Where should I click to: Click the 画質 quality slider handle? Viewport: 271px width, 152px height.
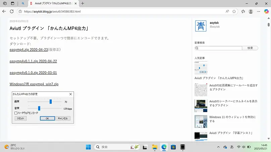pos(51,102)
